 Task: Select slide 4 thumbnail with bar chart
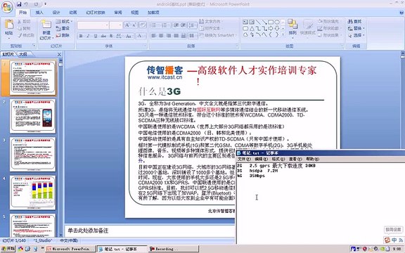click(32, 193)
